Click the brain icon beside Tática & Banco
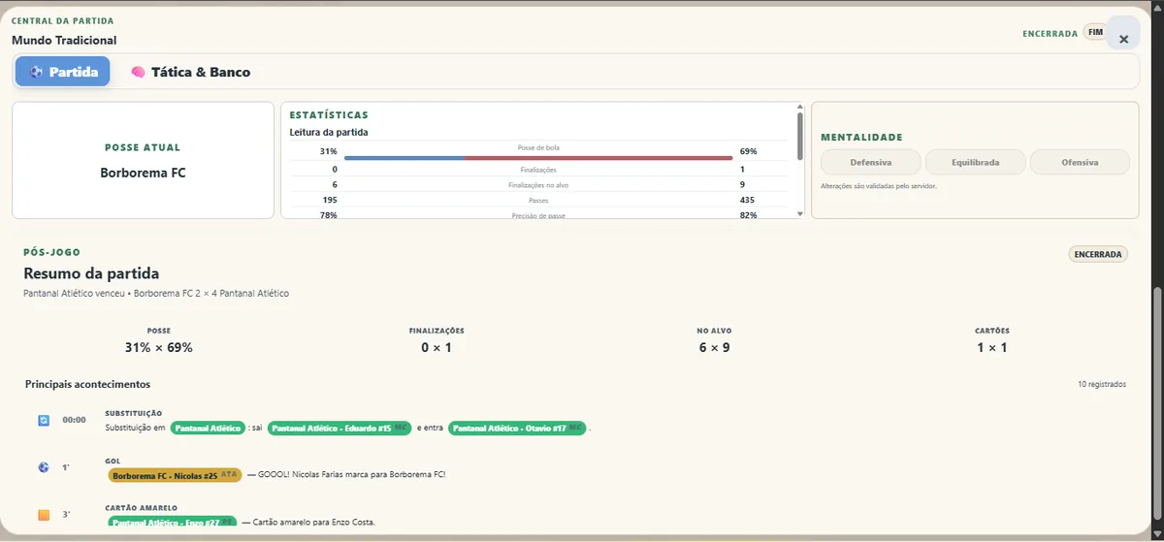Viewport: 1164px width, 542px height. pyautogui.click(x=138, y=72)
